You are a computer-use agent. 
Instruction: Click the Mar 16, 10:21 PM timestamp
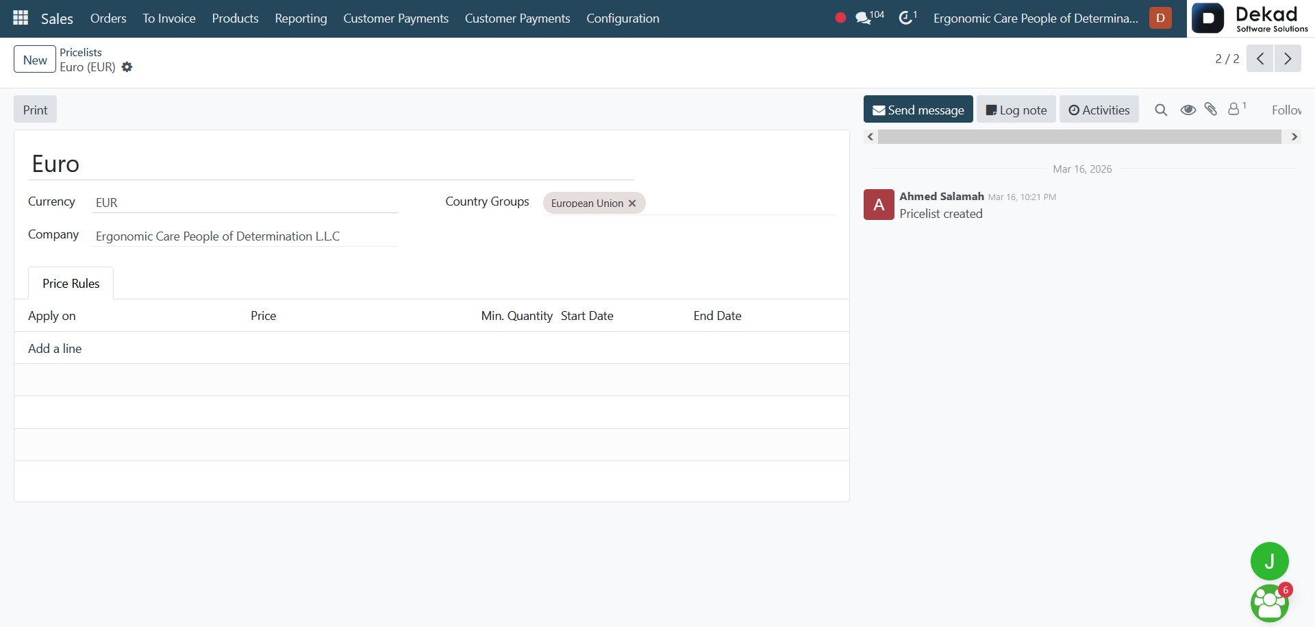click(1022, 197)
